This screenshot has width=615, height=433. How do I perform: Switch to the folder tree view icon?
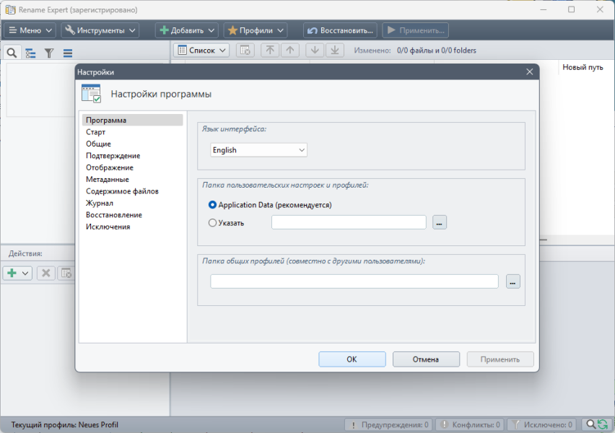pyautogui.click(x=30, y=53)
